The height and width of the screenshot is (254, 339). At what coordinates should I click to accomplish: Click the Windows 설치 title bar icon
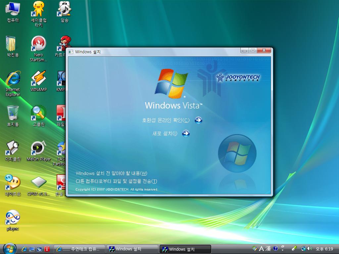(x=71, y=52)
